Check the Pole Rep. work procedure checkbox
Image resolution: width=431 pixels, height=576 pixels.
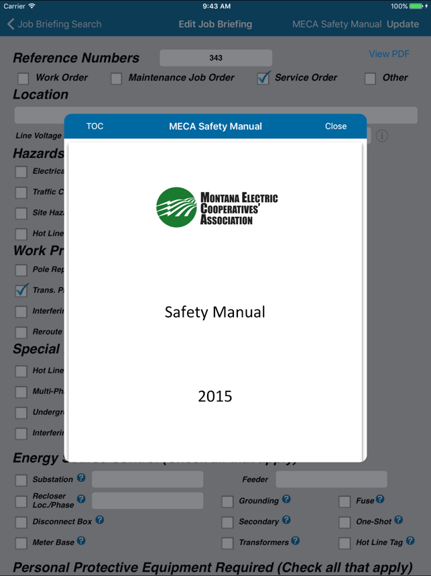(21, 270)
